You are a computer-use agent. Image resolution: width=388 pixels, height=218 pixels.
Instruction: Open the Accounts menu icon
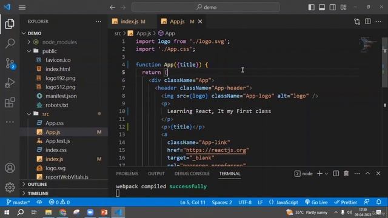tap(10, 168)
